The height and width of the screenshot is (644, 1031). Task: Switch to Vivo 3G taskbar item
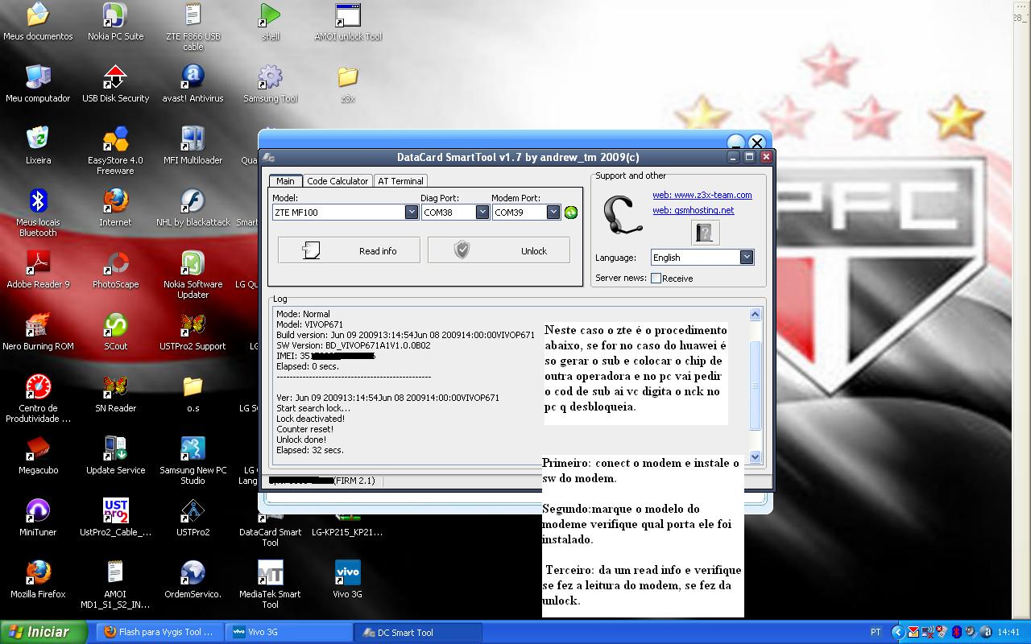click(288, 632)
